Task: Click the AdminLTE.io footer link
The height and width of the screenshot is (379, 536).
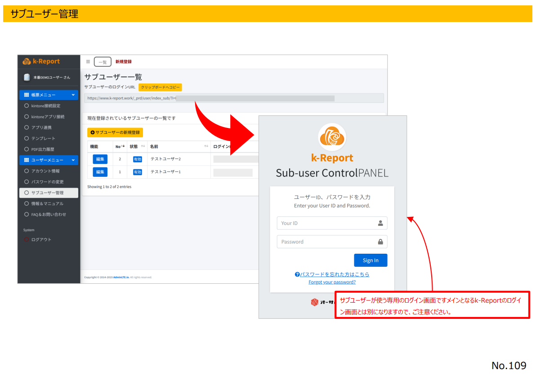Action: pos(121,277)
